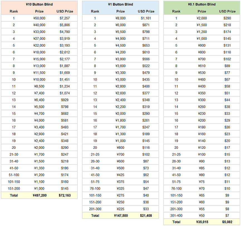The width and height of the screenshot is (241, 226).
Task: Click the $1,161 USD prize cell
Action: point(146,18)
